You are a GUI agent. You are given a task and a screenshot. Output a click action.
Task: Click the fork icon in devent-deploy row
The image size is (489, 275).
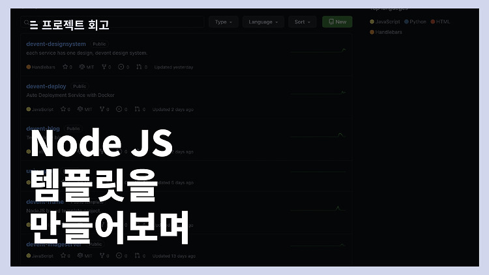102,109
